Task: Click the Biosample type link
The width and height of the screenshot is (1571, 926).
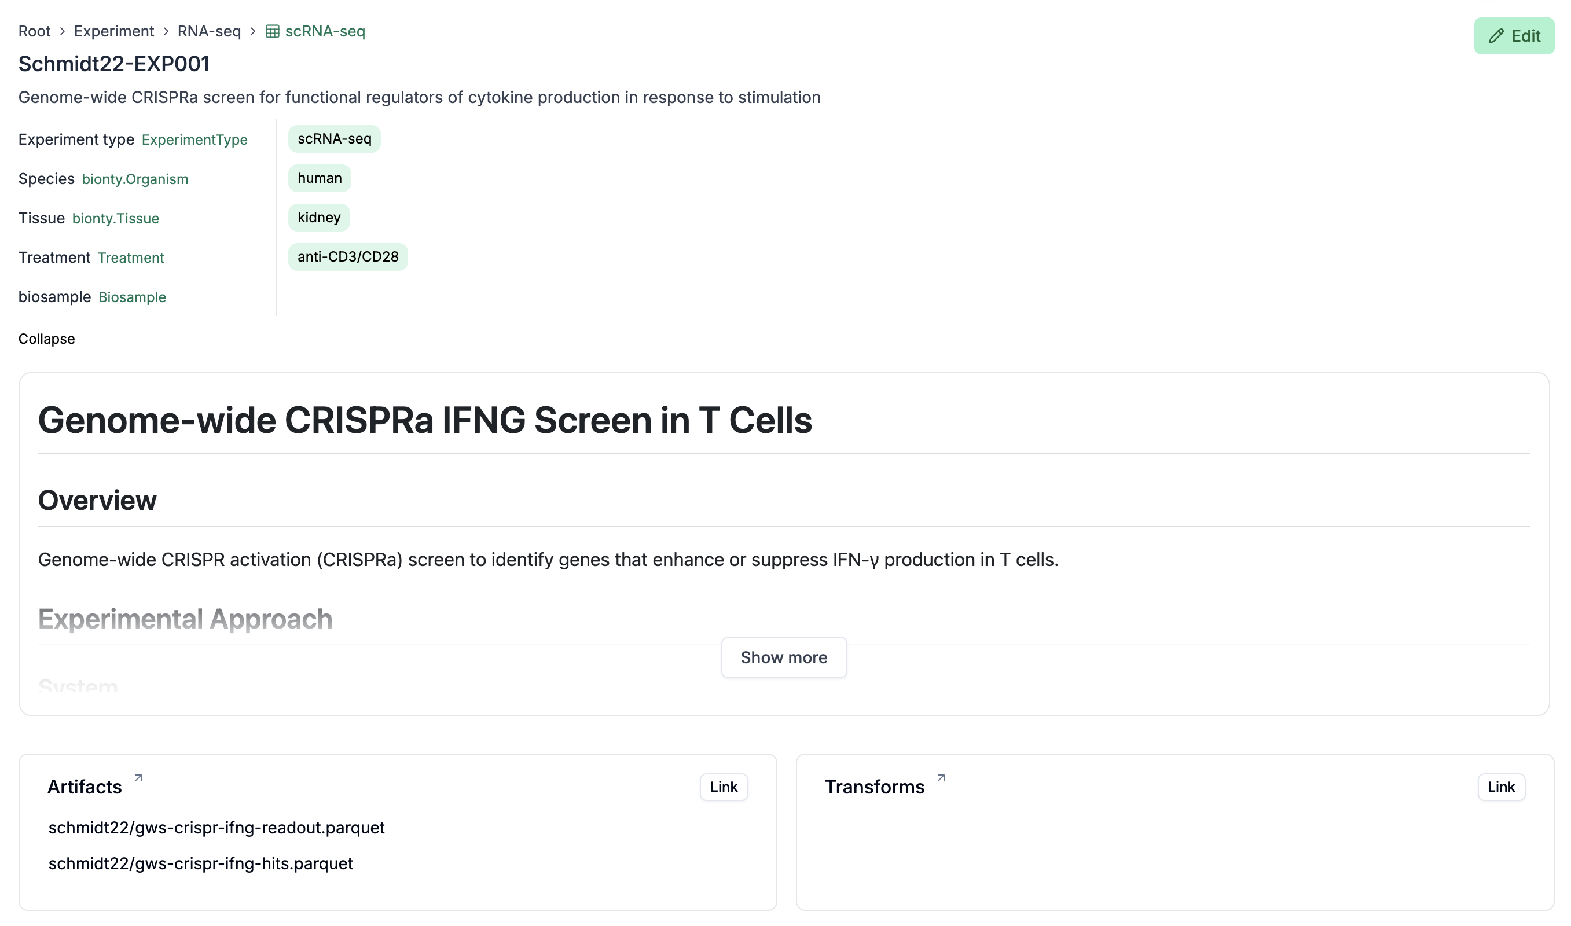Action: 133,297
